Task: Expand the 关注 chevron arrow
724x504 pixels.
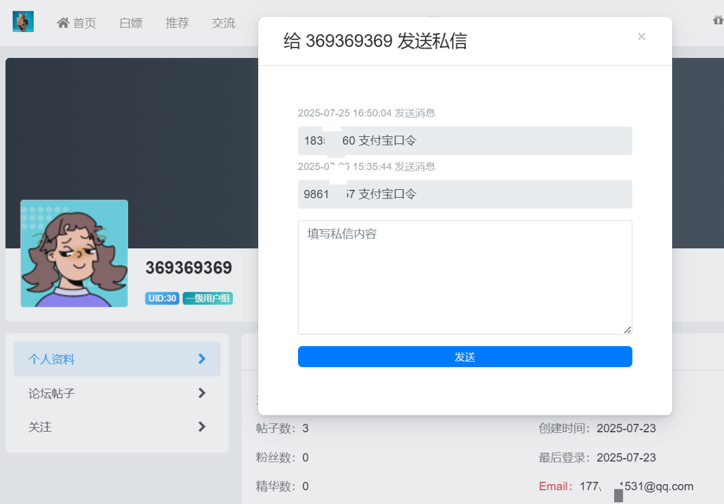Action: 202,427
